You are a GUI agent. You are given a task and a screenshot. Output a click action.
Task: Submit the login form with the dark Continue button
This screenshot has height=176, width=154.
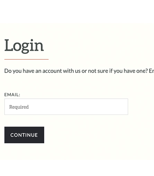pos(24,135)
